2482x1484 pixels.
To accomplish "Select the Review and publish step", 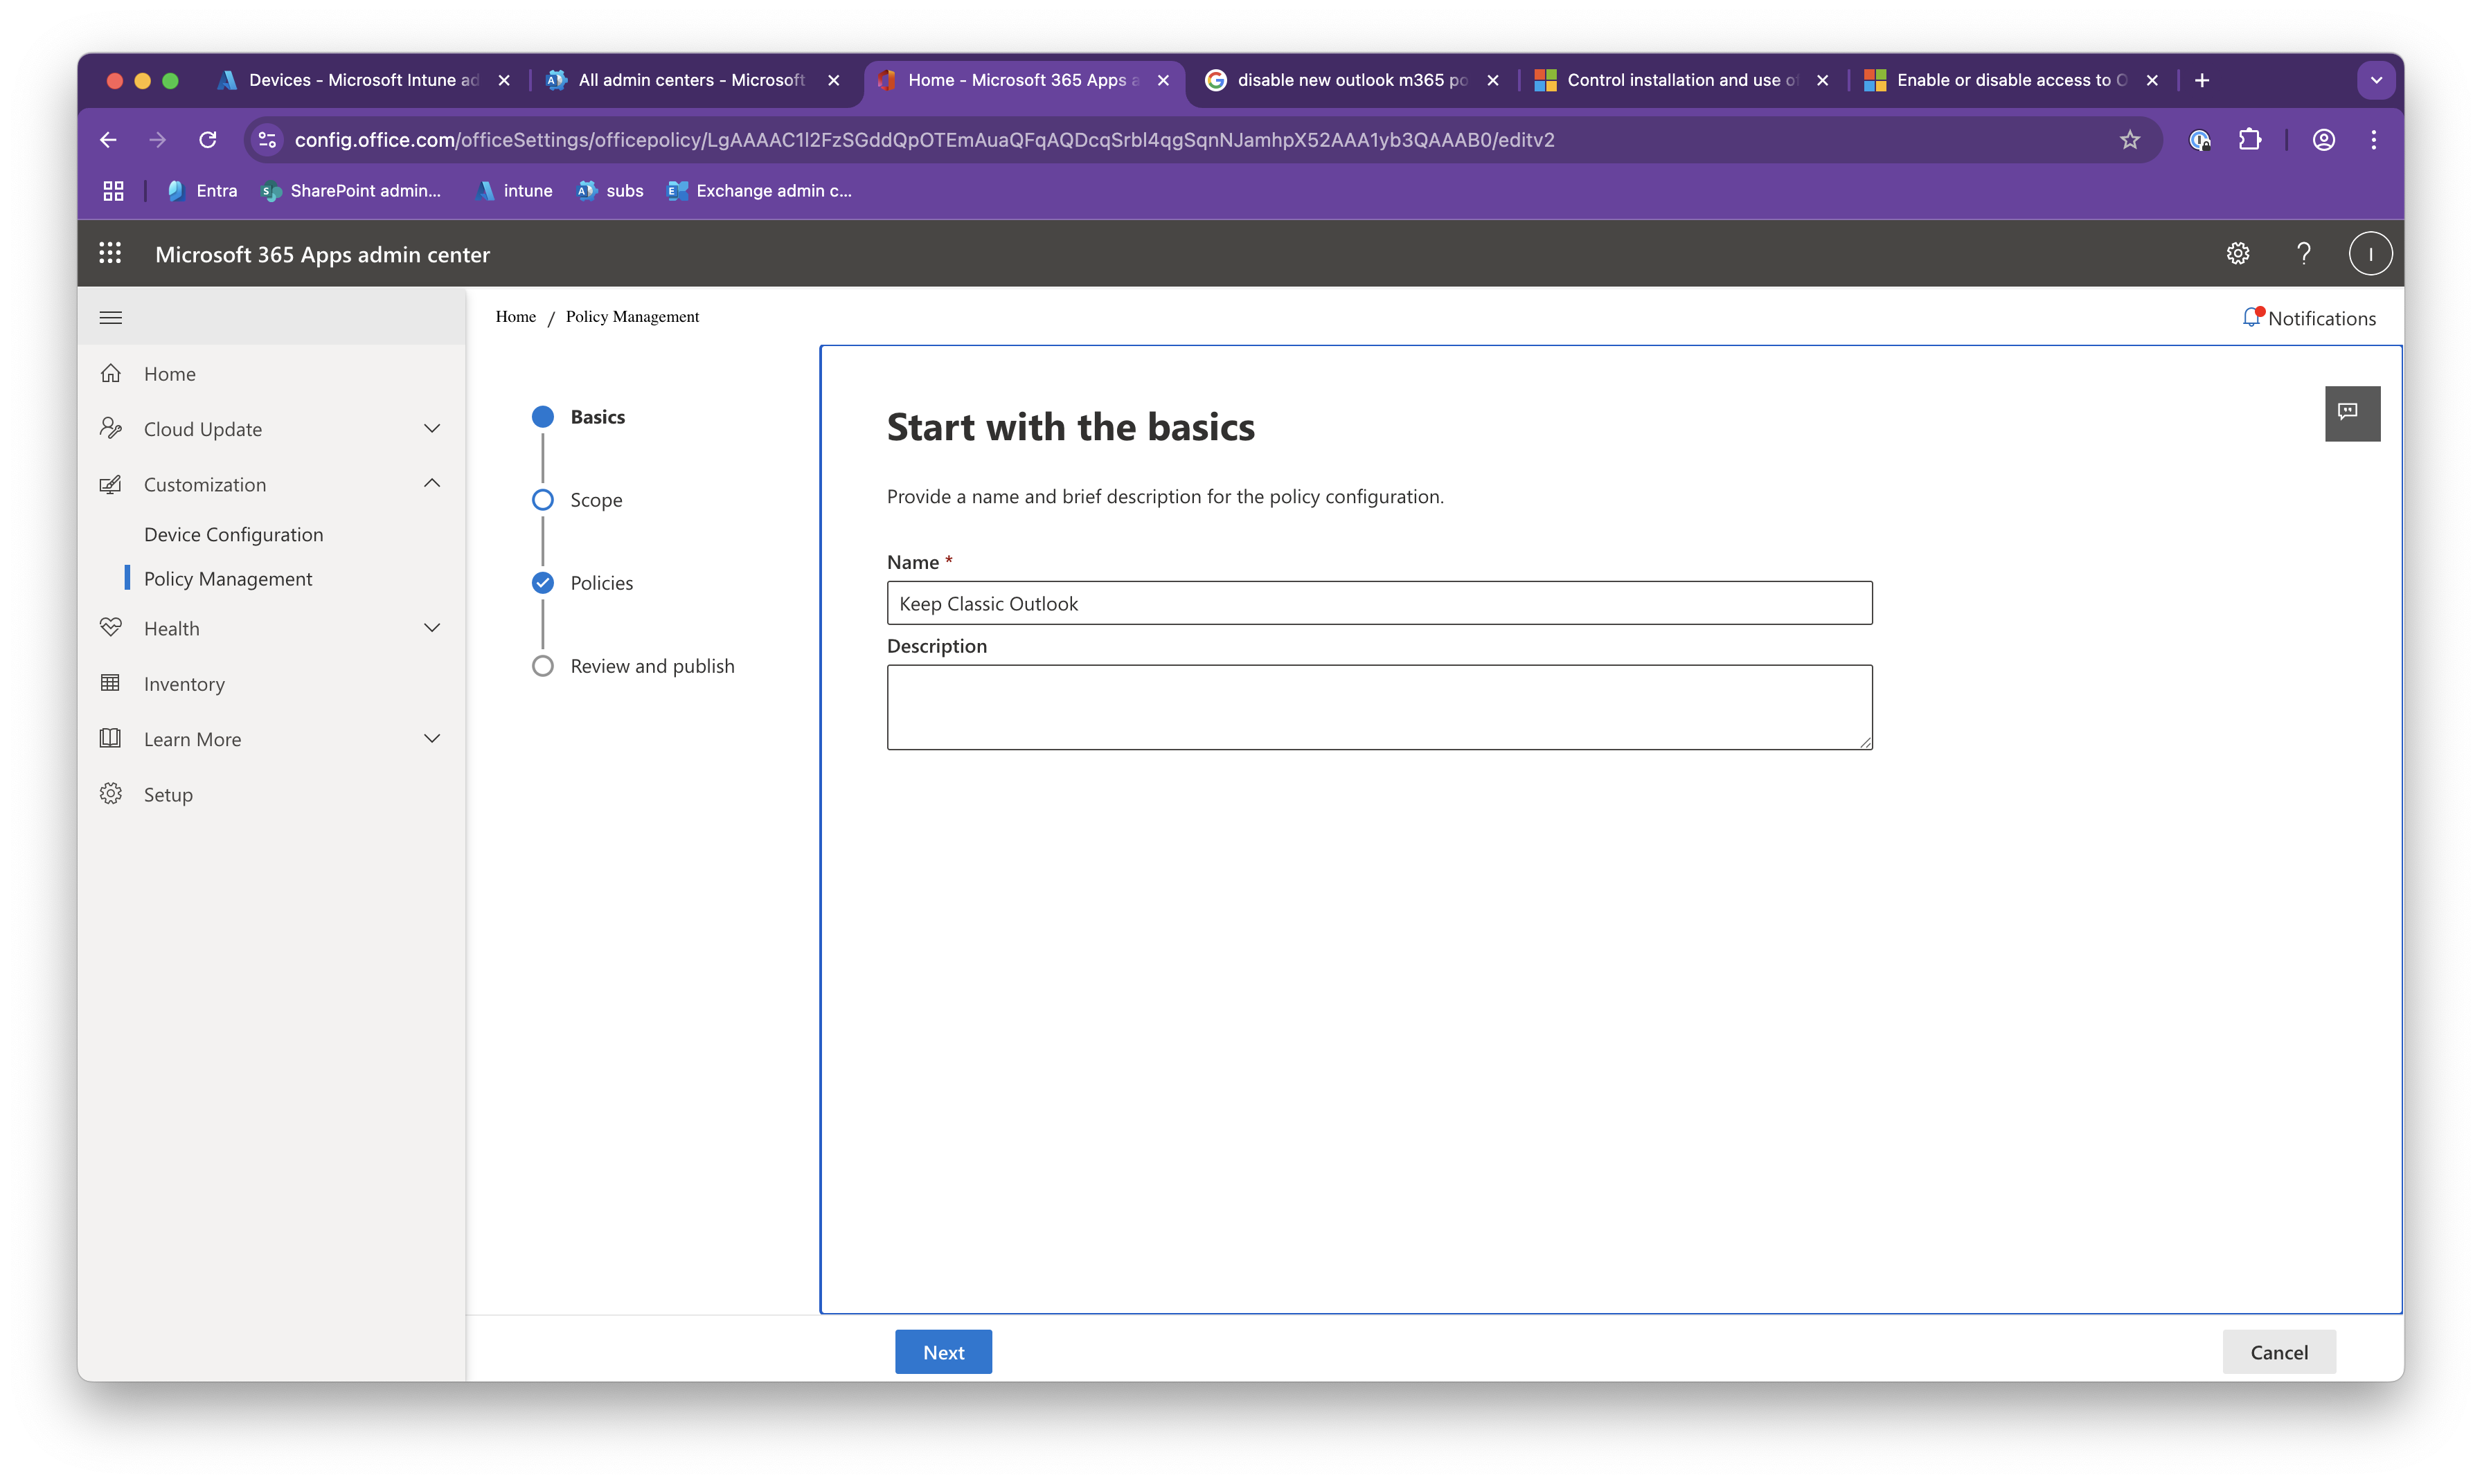I will click(x=543, y=666).
